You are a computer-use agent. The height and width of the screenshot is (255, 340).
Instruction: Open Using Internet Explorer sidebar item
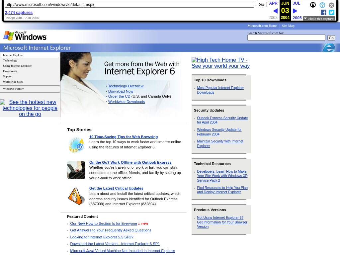(17, 66)
